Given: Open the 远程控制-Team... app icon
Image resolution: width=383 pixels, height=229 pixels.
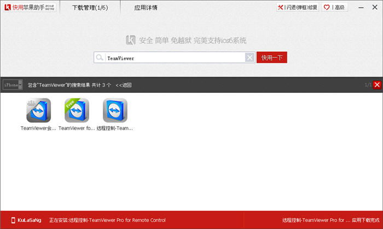Looking at the screenshot, I should coord(115,110).
